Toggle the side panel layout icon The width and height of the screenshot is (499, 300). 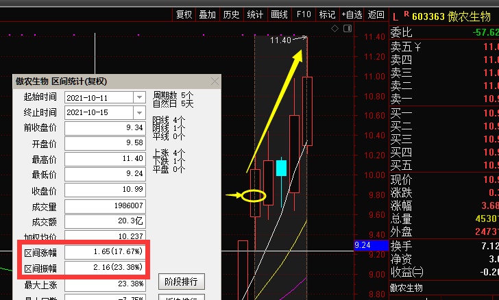coord(348,29)
